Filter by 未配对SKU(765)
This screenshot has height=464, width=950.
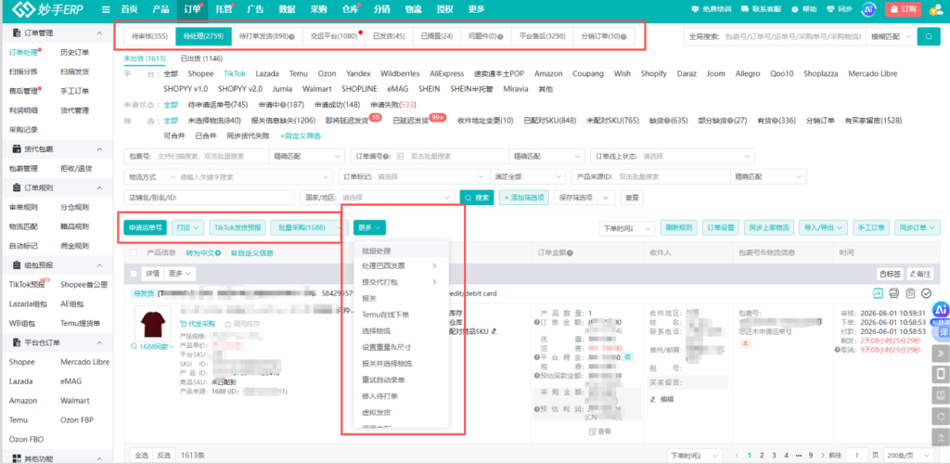click(612, 120)
